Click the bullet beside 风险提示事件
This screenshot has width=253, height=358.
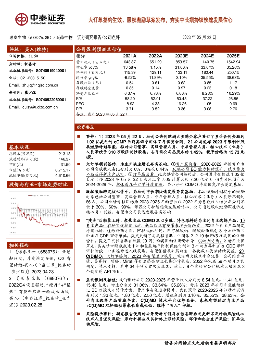point(79,314)
